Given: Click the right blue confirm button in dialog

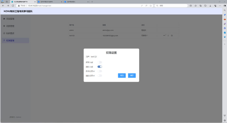Looking at the screenshot, I should (x=132, y=76).
